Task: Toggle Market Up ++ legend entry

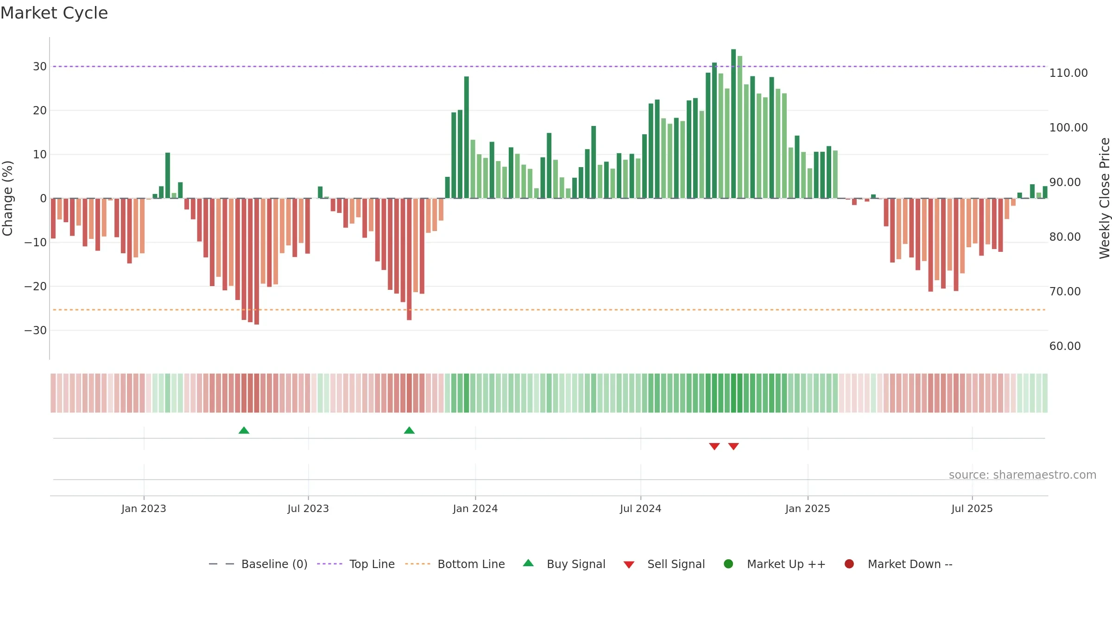Action: pos(775,564)
